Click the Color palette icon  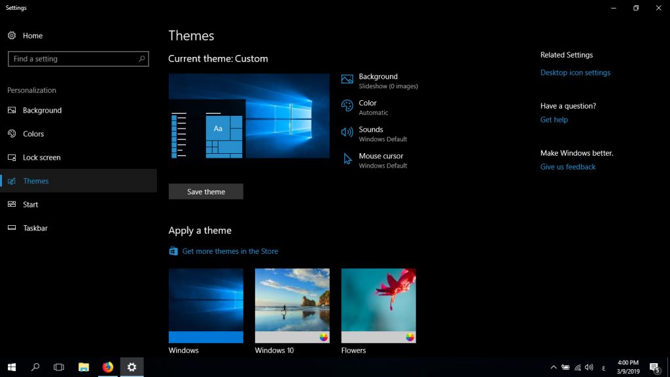(347, 105)
